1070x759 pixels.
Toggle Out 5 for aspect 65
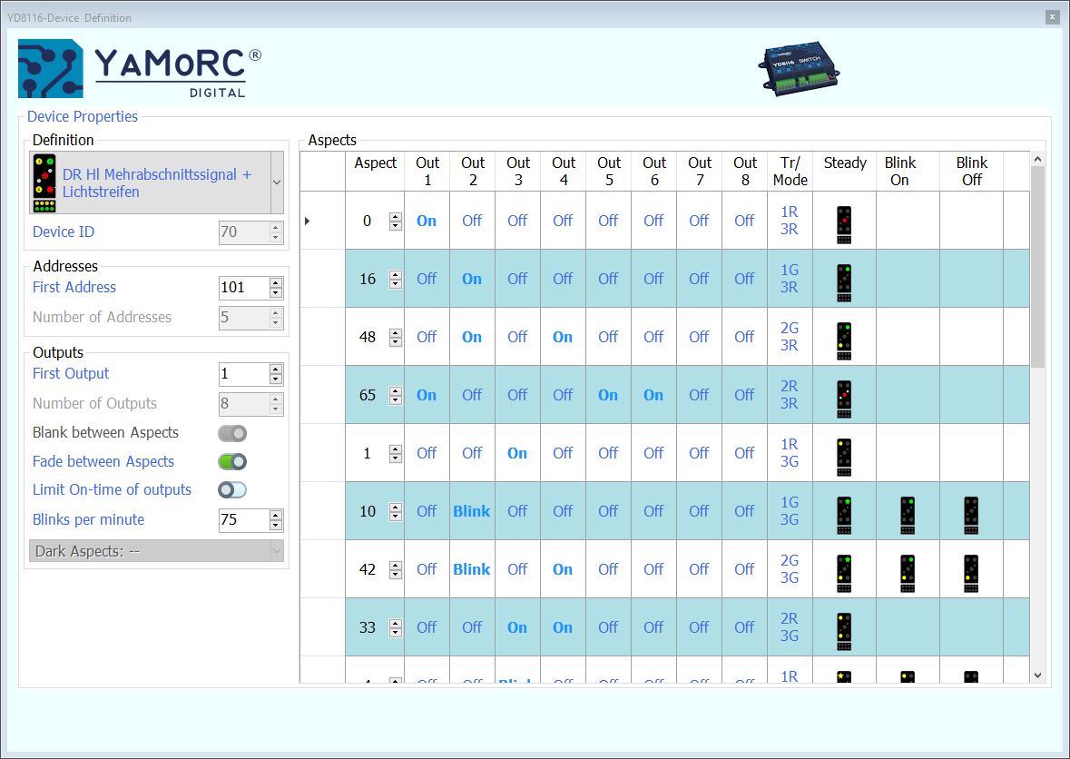tap(608, 395)
